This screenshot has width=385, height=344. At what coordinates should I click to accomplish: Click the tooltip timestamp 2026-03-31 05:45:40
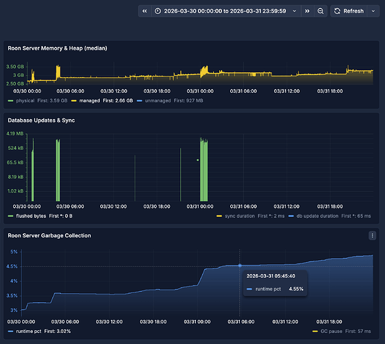[271, 276]
